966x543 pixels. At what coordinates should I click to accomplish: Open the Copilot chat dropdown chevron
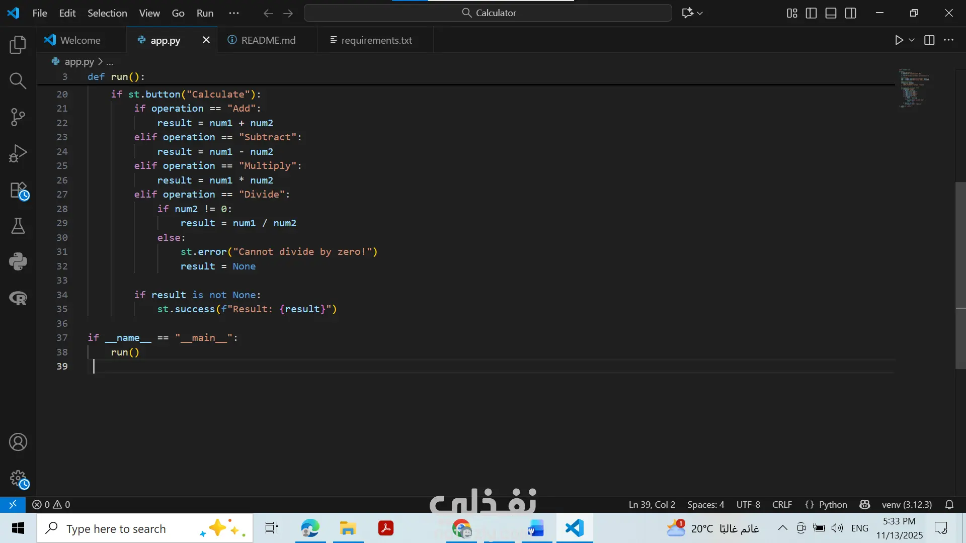700,13
